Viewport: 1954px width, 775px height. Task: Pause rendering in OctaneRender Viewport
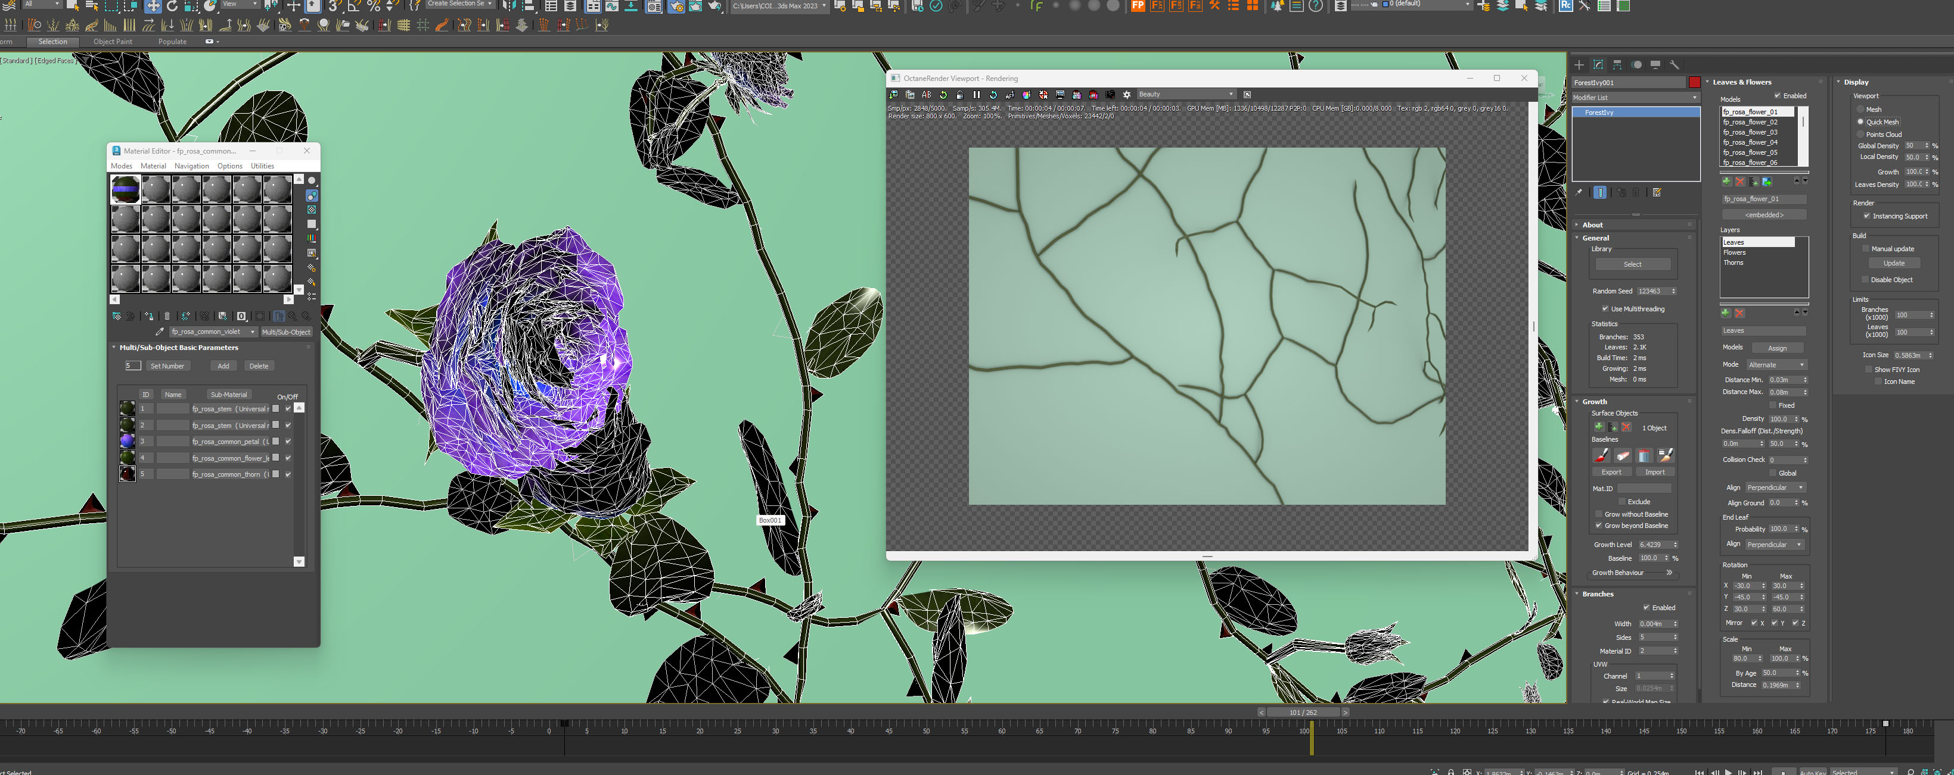click(x=976, y=95)
